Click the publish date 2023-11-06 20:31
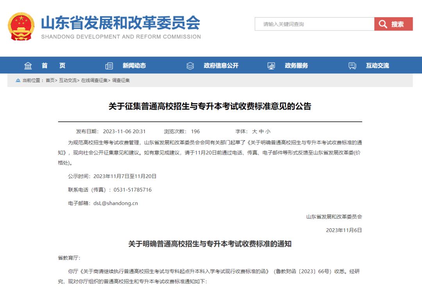This screenshot has height=288, width=422. (124, 132)
